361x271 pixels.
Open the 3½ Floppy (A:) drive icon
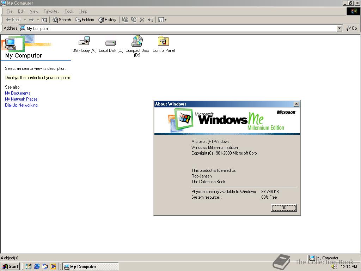[x=85, y=44]
